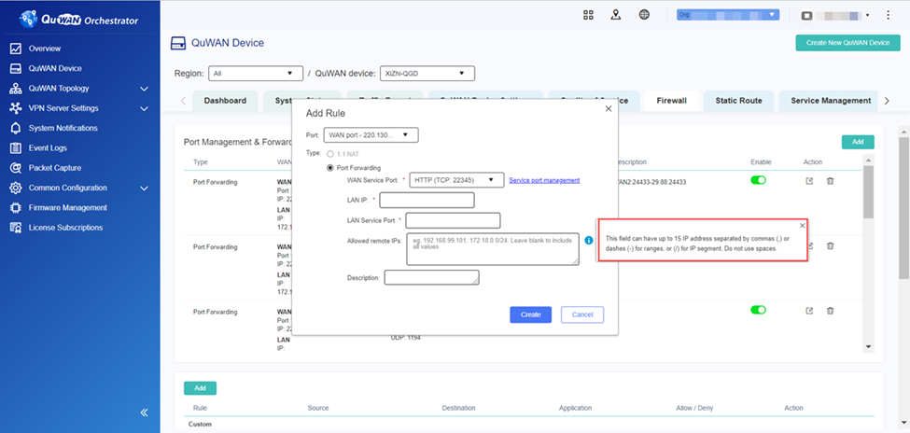This screenshot has width=910, height=433.
Task: Switch to the Dashboard tab
Action: (225, 101)
